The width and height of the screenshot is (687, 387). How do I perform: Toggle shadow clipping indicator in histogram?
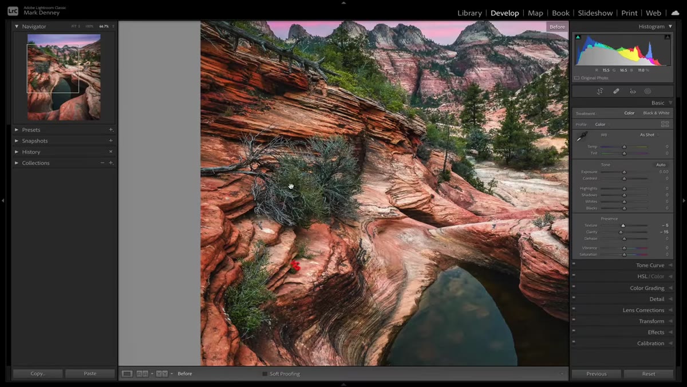(578, 37)
